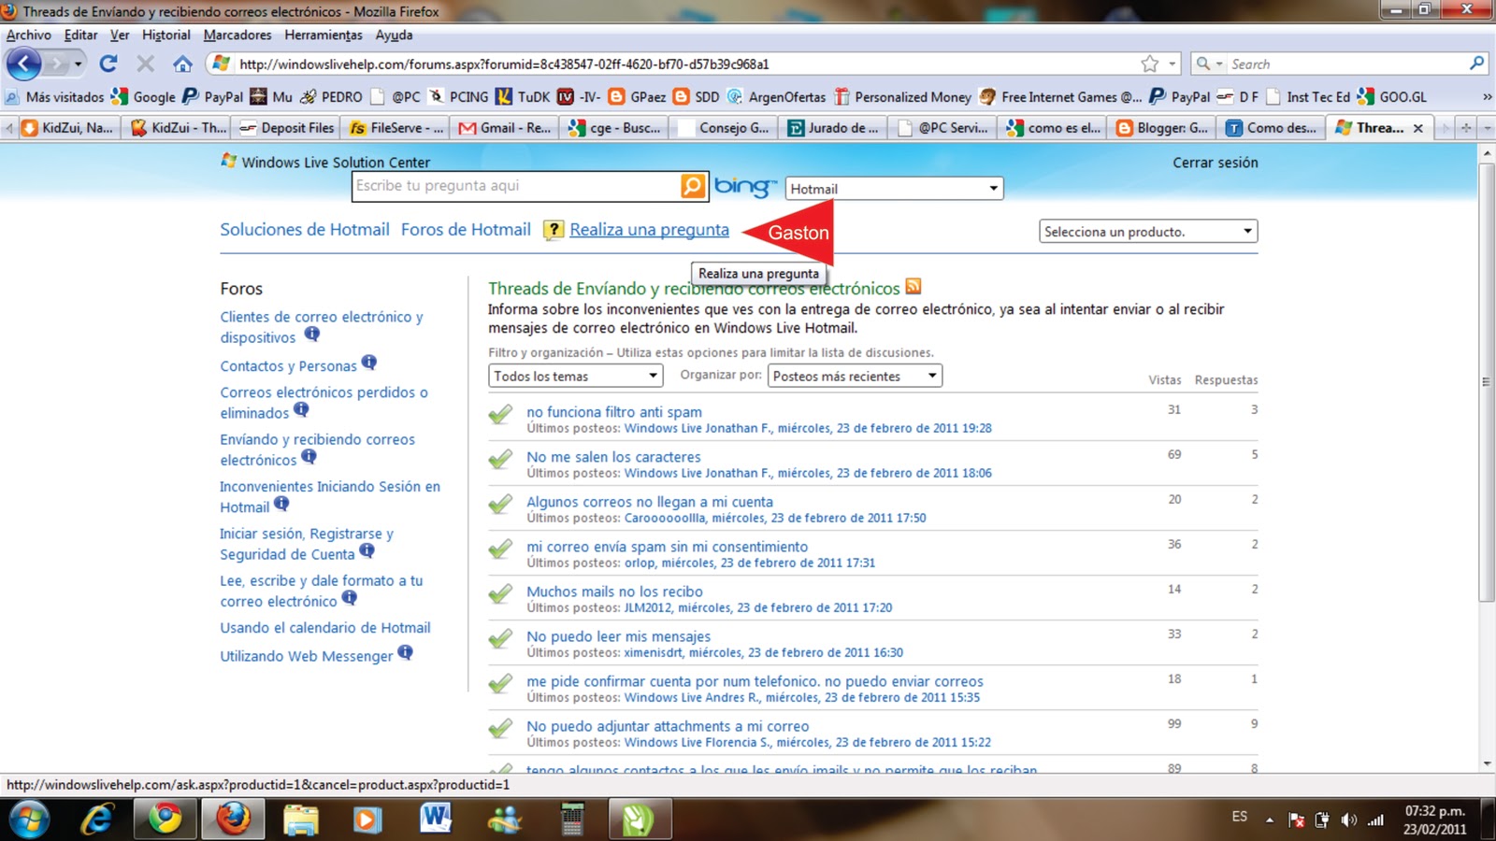Open the Hotmail product dropdown near Bing
Image resolution: width=1496 pixels, height=841 pixels.
(895, 189)
